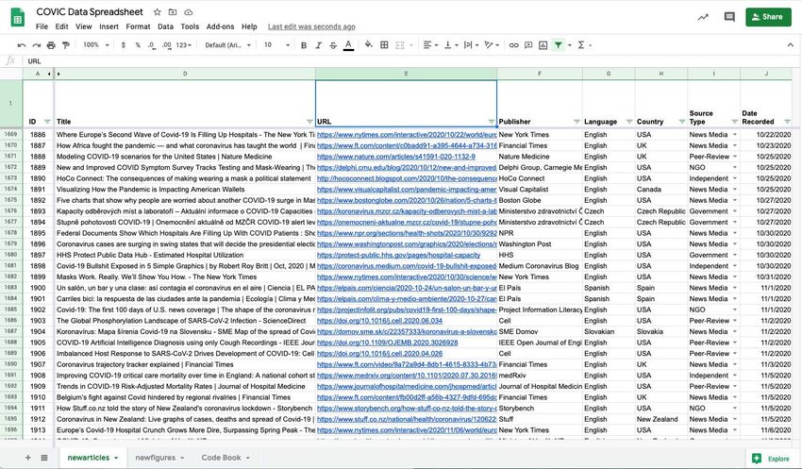Open comment history icon near Share

tap(729, 17)
